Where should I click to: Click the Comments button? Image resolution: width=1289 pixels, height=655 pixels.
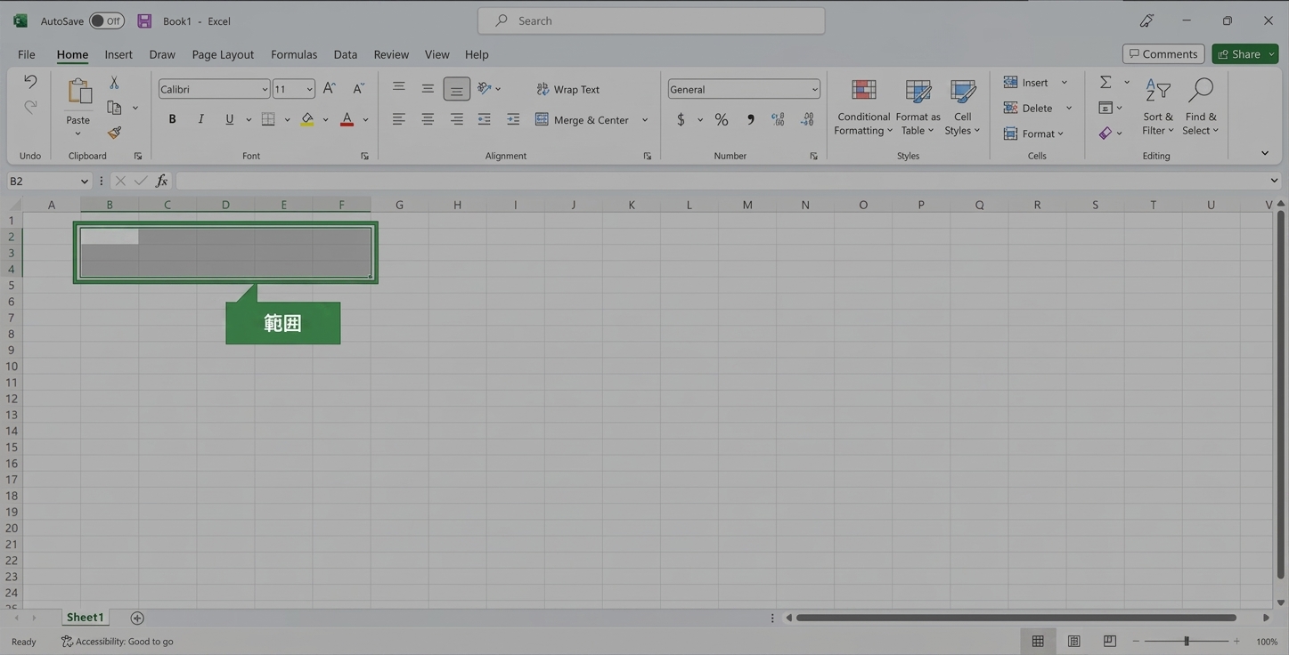(x=1163, y=54)
